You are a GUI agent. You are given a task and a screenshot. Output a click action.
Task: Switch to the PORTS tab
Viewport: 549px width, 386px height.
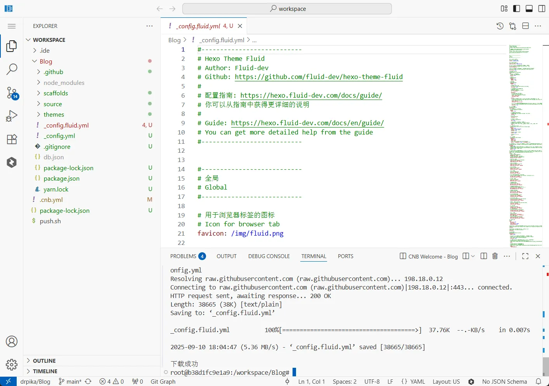345,256
